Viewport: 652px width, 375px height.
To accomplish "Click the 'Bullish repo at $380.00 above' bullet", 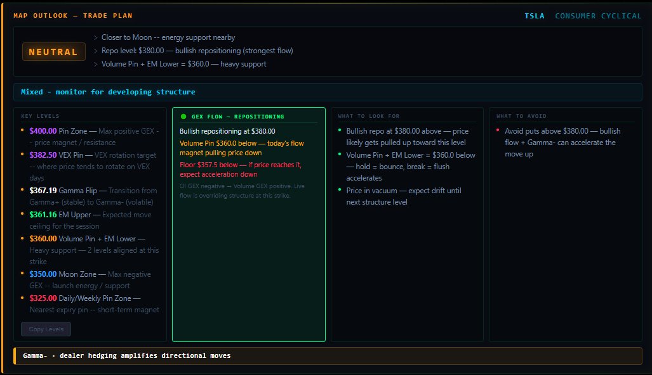I will coord(408,136).
